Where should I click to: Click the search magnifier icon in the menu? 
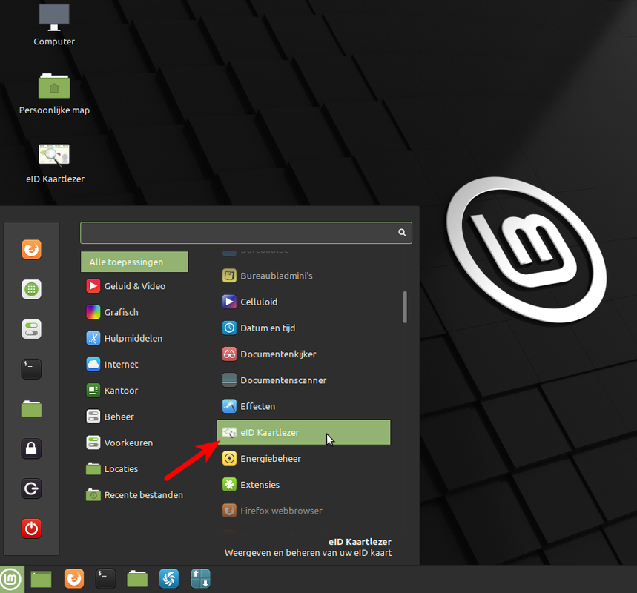pyautogui.click(x=402, y=232)
